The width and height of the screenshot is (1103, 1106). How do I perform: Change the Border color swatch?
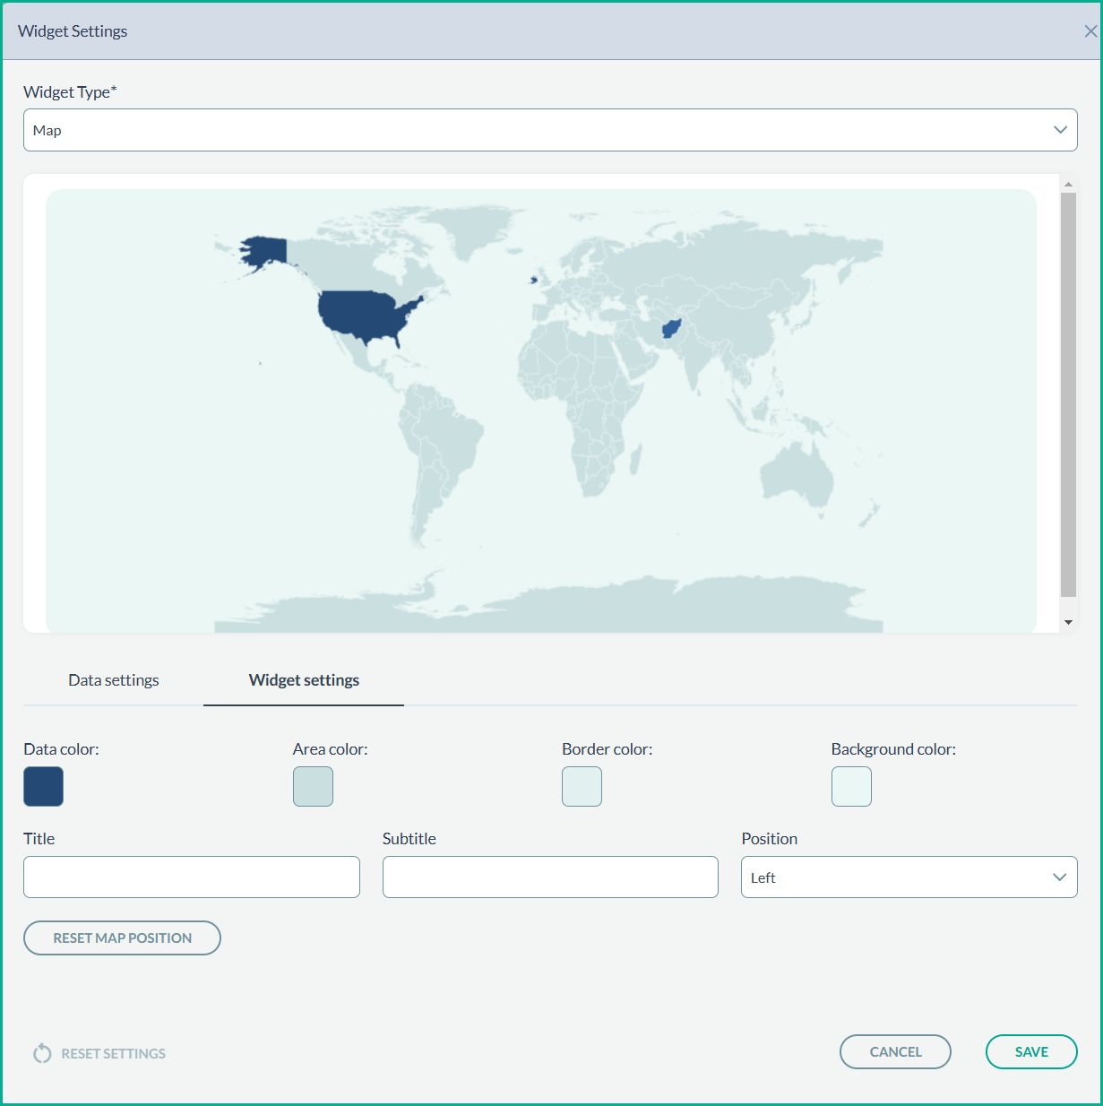(x=582, y=786)
